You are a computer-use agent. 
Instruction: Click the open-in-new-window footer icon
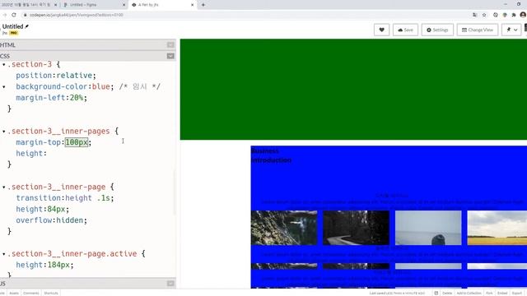[436, 293]
